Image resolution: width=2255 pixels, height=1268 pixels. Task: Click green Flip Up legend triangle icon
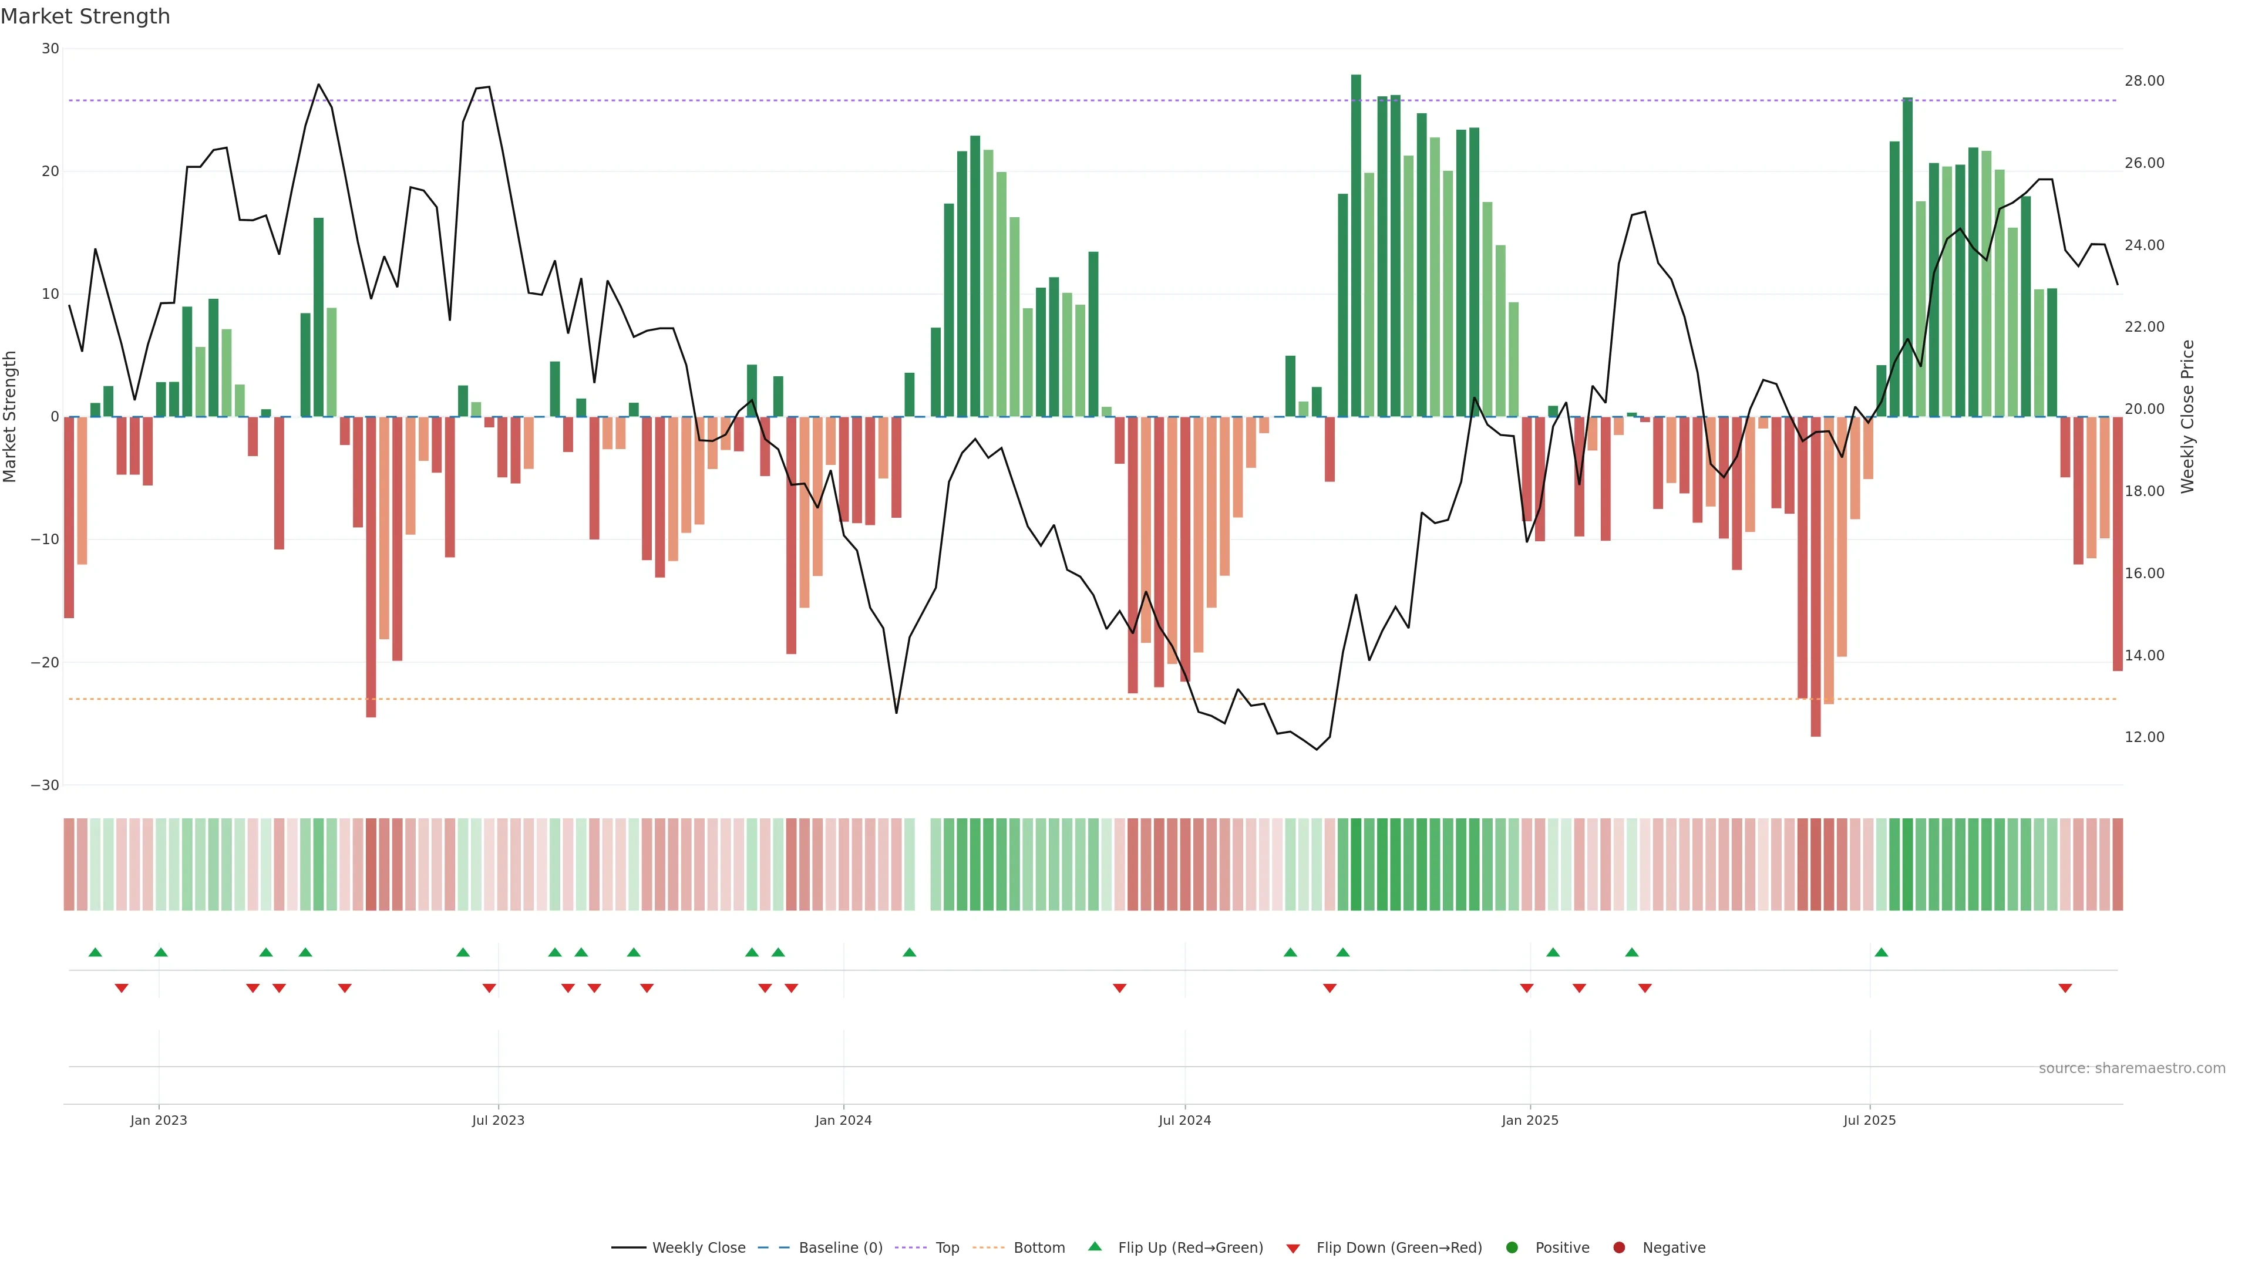coord(1094,1246)
